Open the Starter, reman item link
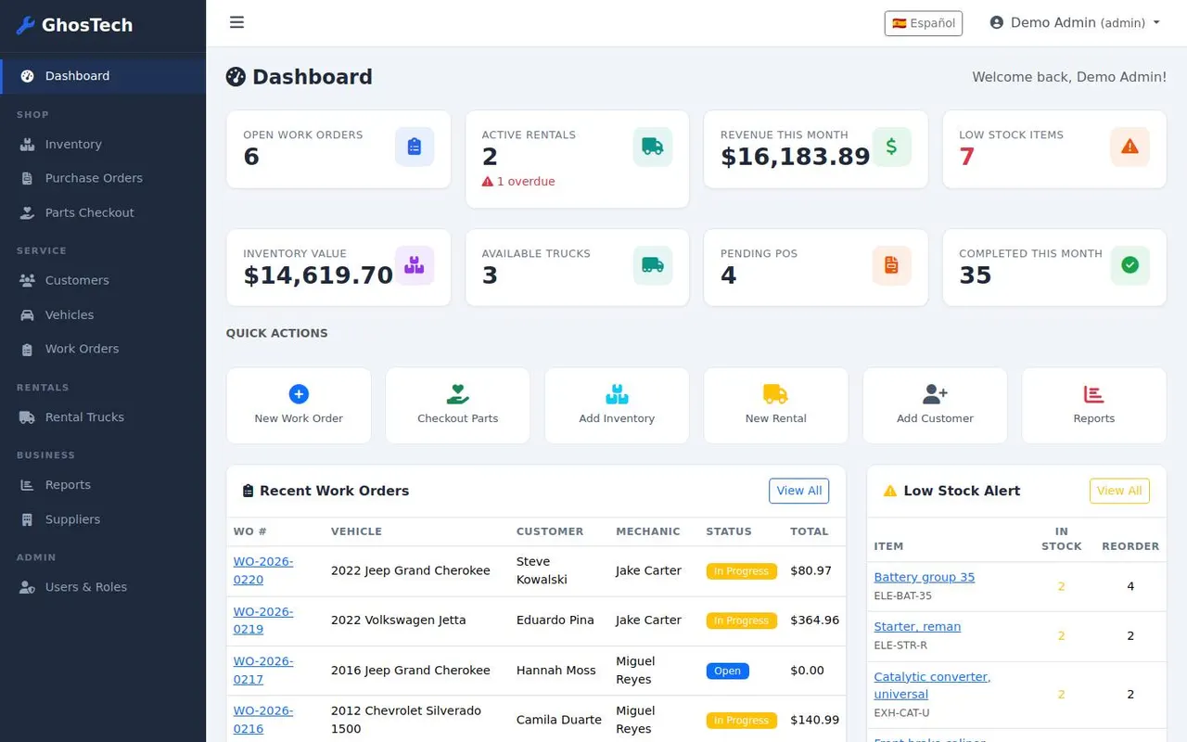 click(x=917, y=626)
